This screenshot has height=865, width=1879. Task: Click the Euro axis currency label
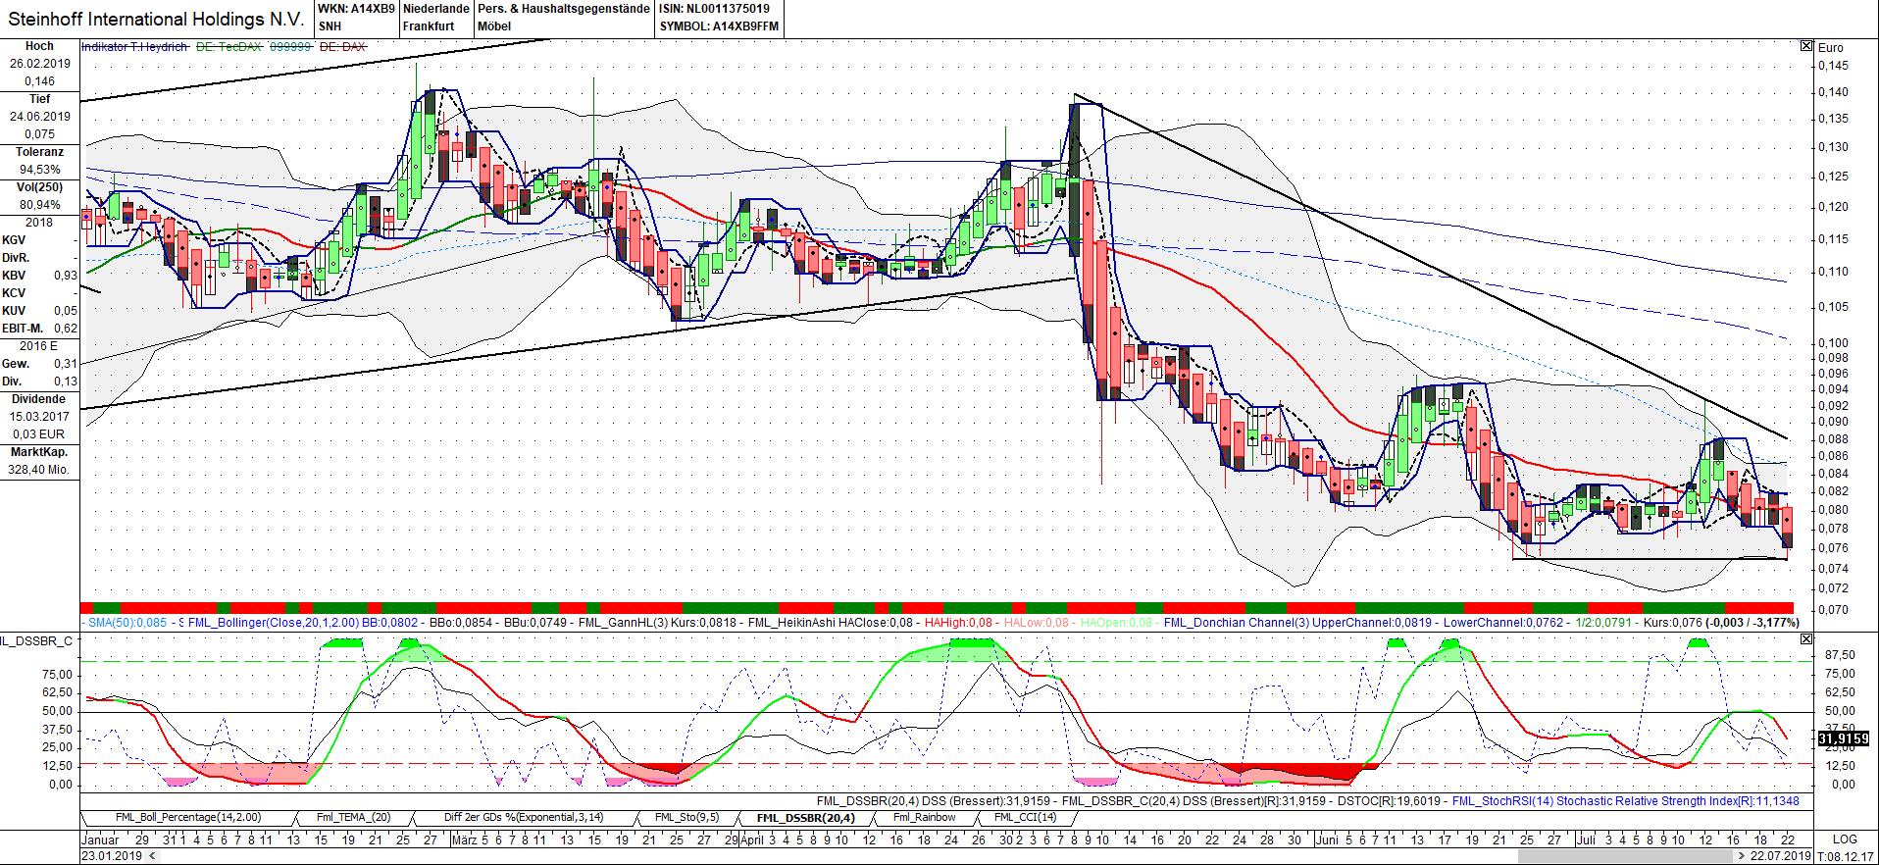(x=1831, y=47)
